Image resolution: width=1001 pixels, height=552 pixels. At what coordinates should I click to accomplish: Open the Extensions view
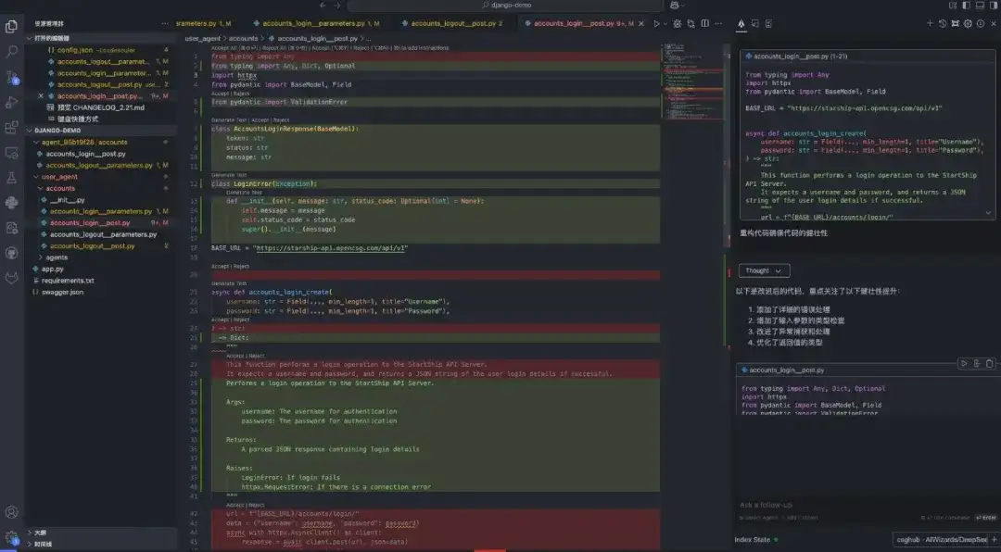coord(11,128)
